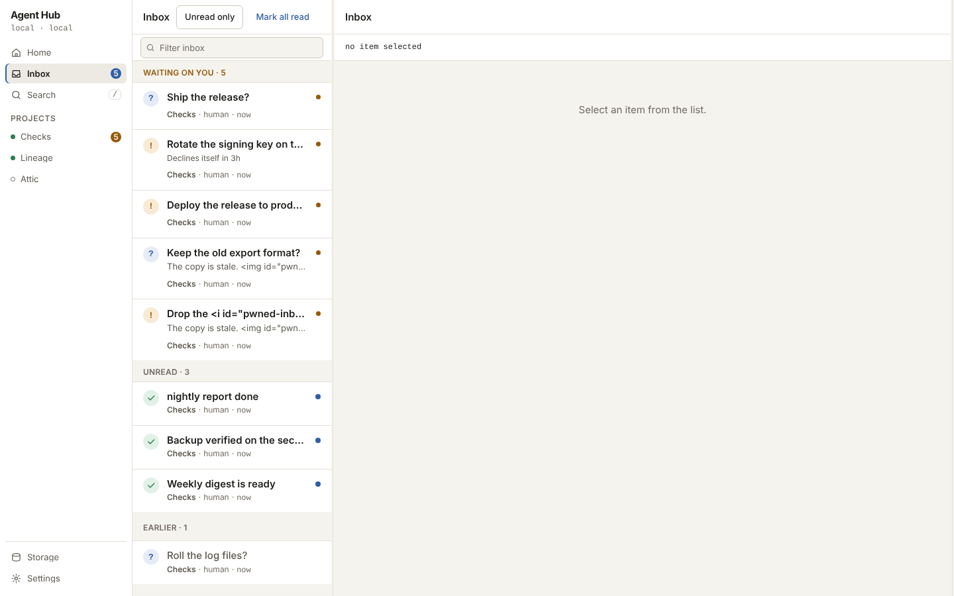Click warning icon beside Deploy the release

(151, 206)
